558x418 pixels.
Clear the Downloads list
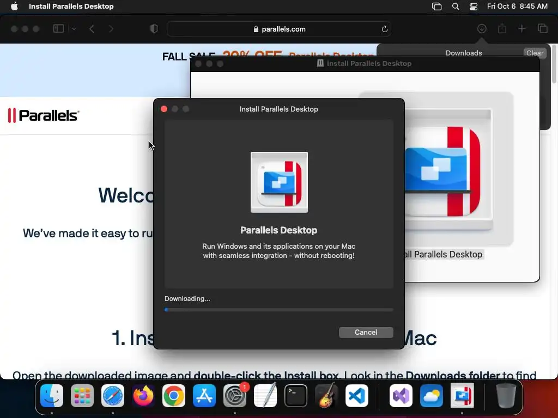535,53
